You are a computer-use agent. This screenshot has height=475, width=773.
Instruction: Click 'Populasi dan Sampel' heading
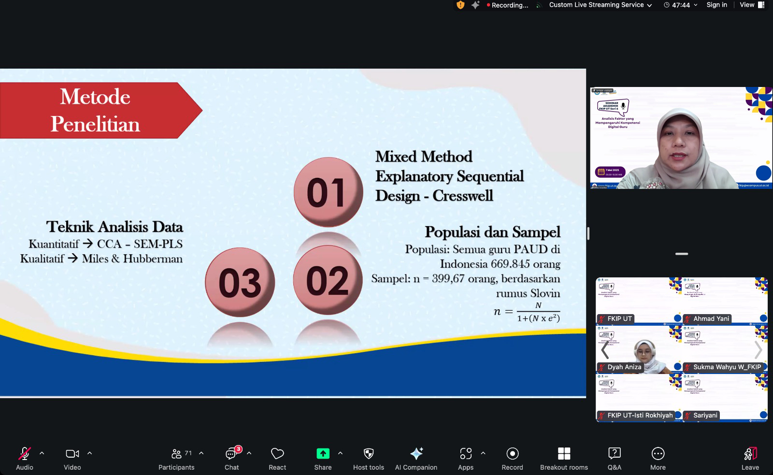click(x=492, y=232)
